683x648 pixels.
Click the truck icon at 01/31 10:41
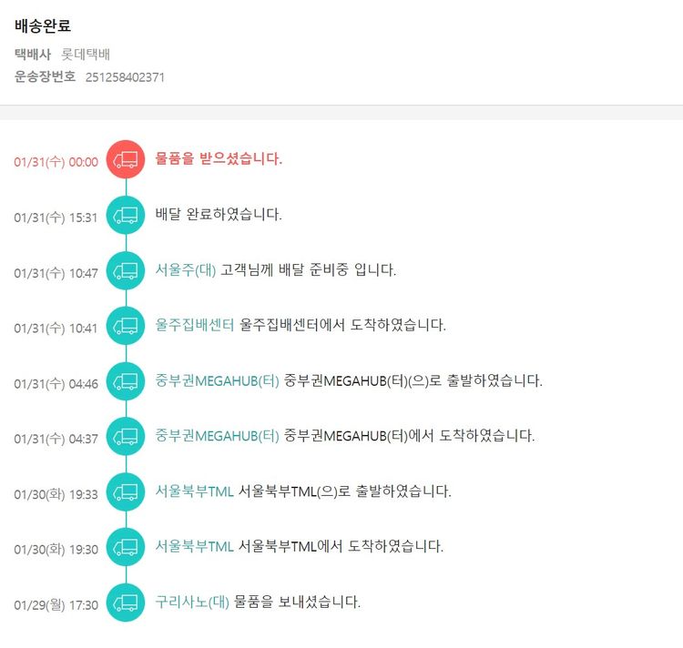click(x=126, y=325)
